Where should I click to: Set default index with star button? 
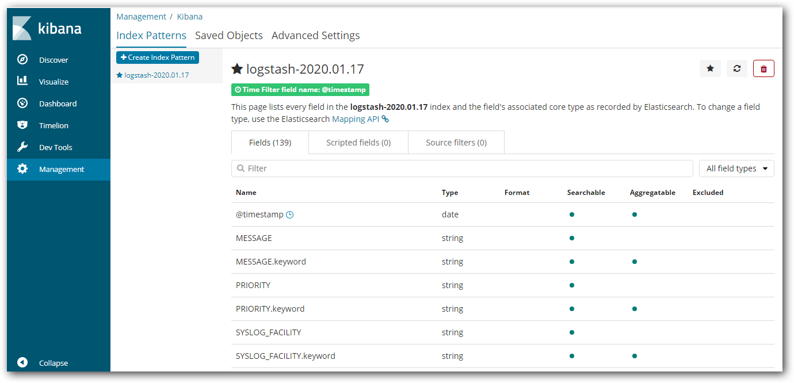pos(710,68)
